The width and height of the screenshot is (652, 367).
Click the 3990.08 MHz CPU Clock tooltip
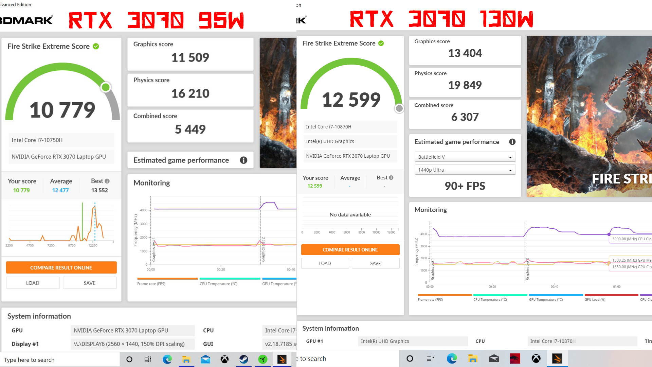click(631, 239)
